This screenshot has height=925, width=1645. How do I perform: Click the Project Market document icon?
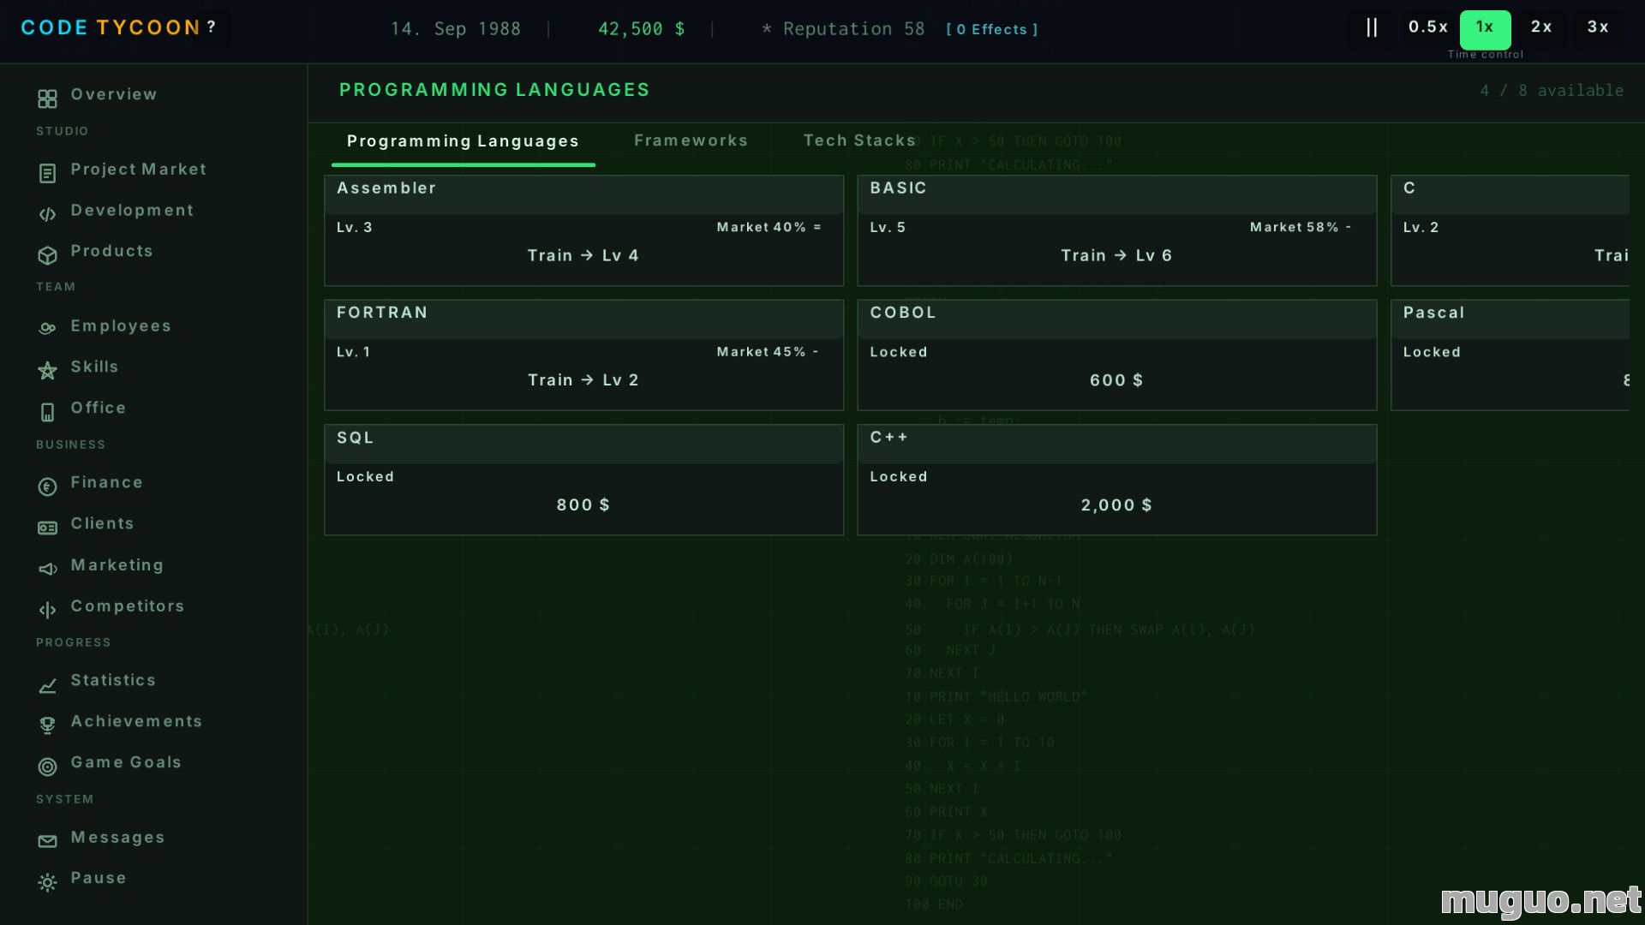pyautogui.click(x=47, y=174)
